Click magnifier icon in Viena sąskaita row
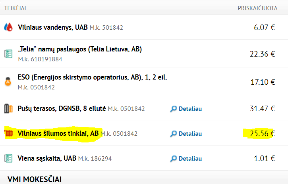 point(173,159)
